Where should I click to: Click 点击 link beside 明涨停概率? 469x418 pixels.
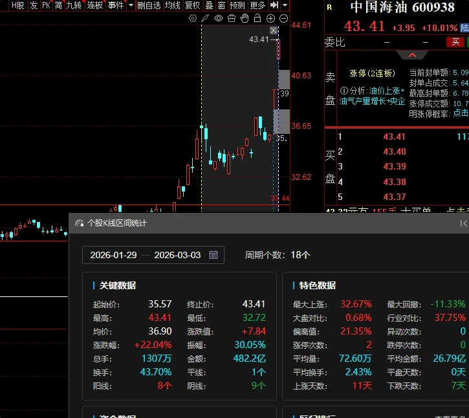pos(461,113)
